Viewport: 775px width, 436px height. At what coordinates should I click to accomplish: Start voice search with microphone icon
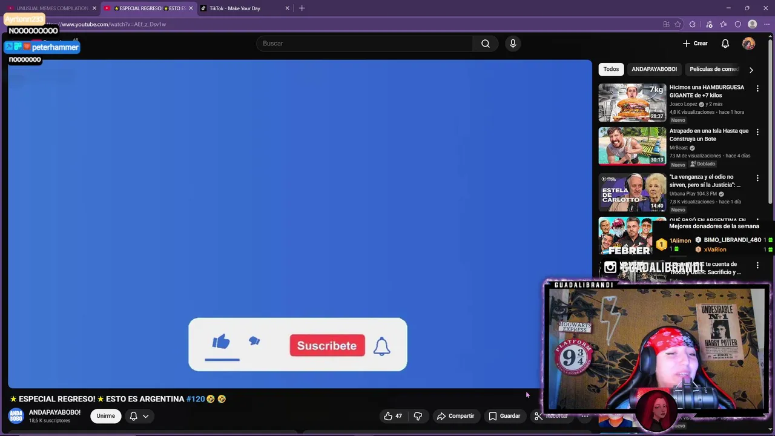click(x=513, y=44)
